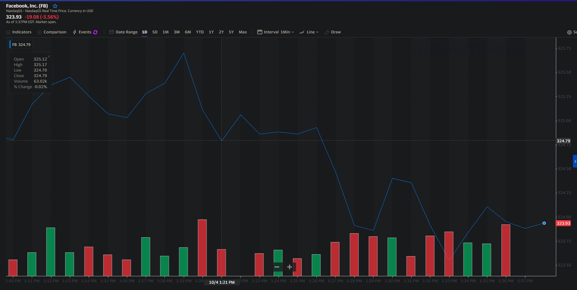Click the Comparison plus icon
The image size is (577, 290).
pos(39,32)
